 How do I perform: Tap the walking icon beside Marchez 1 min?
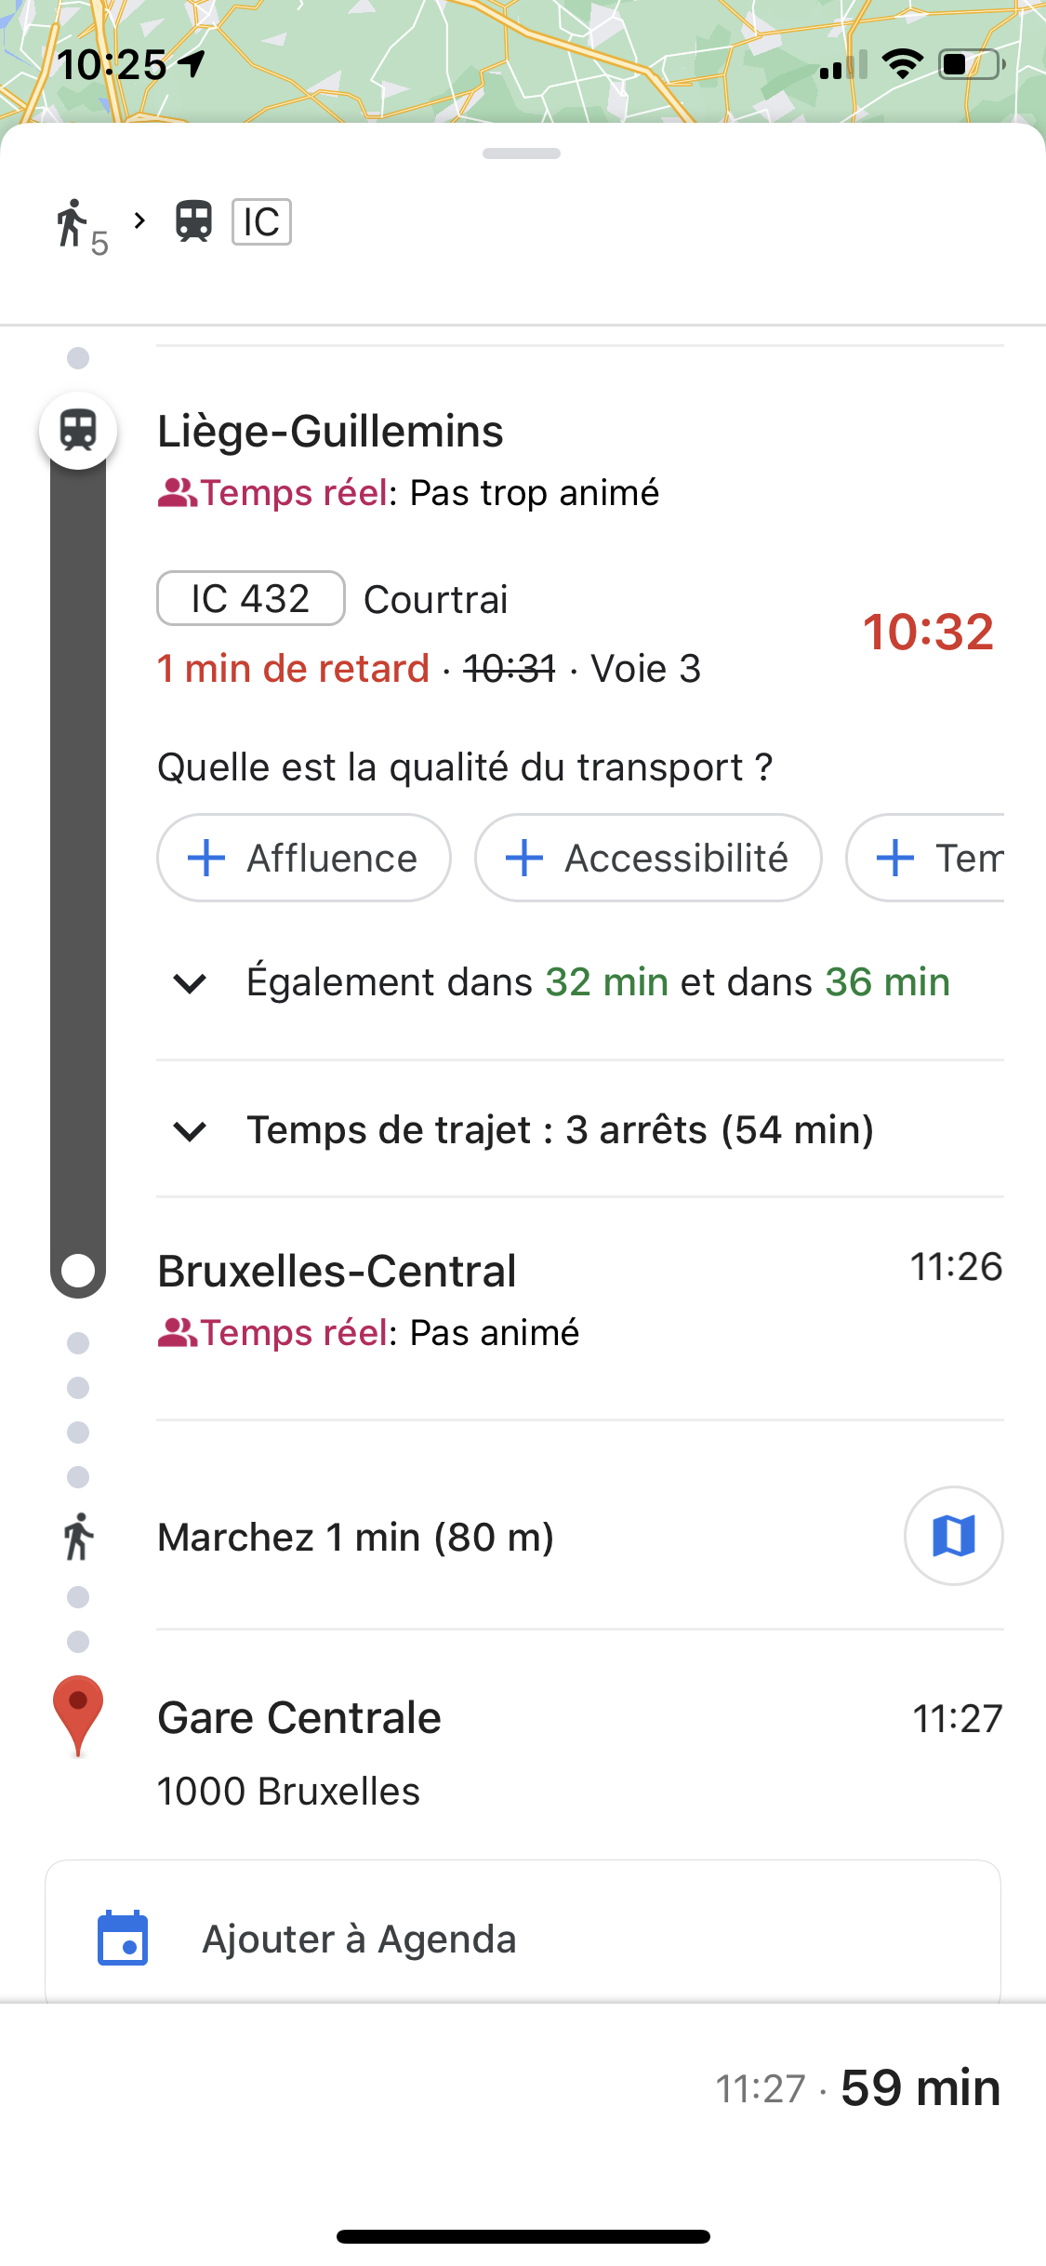[x=78, y=1537]
